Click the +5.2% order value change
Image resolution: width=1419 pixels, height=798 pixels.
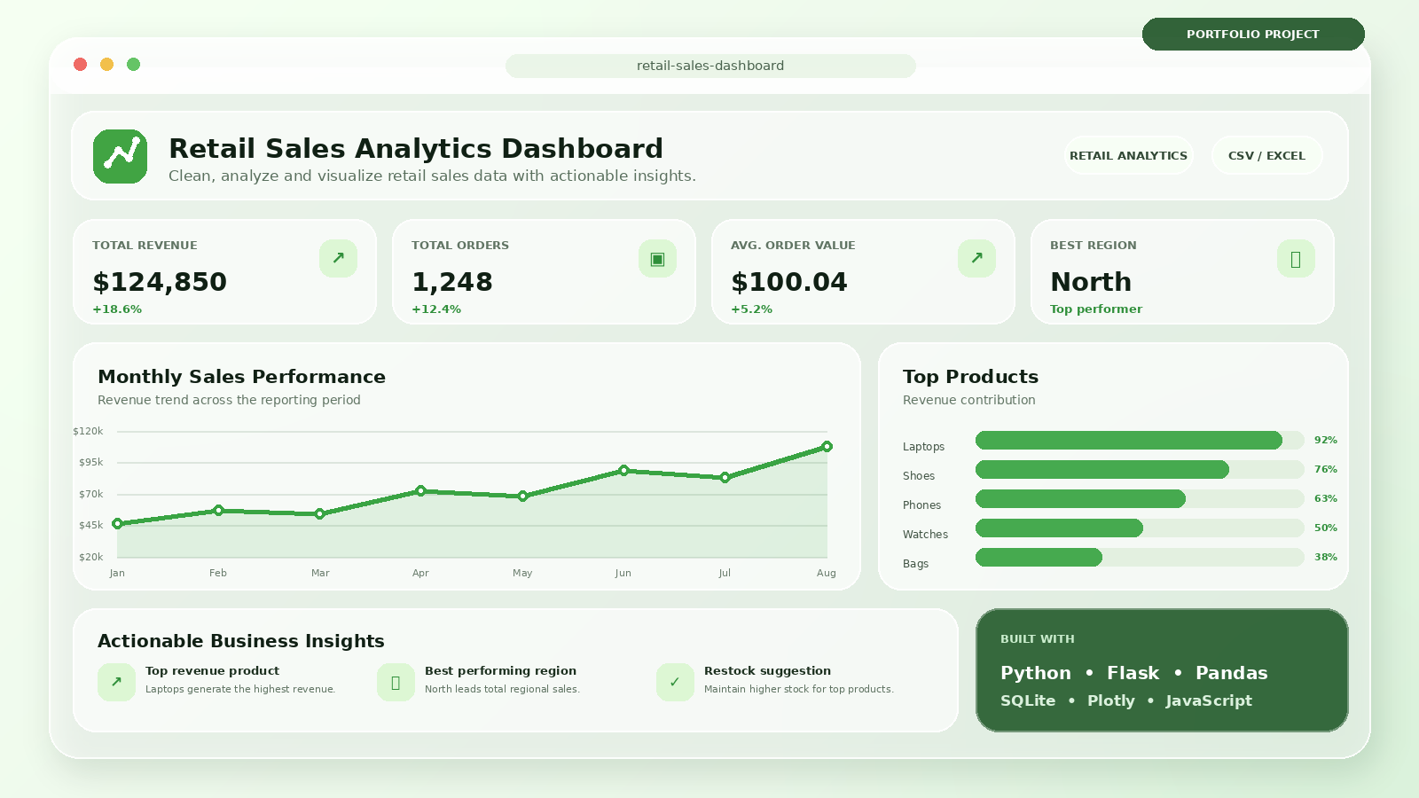[x=752, y=309]
